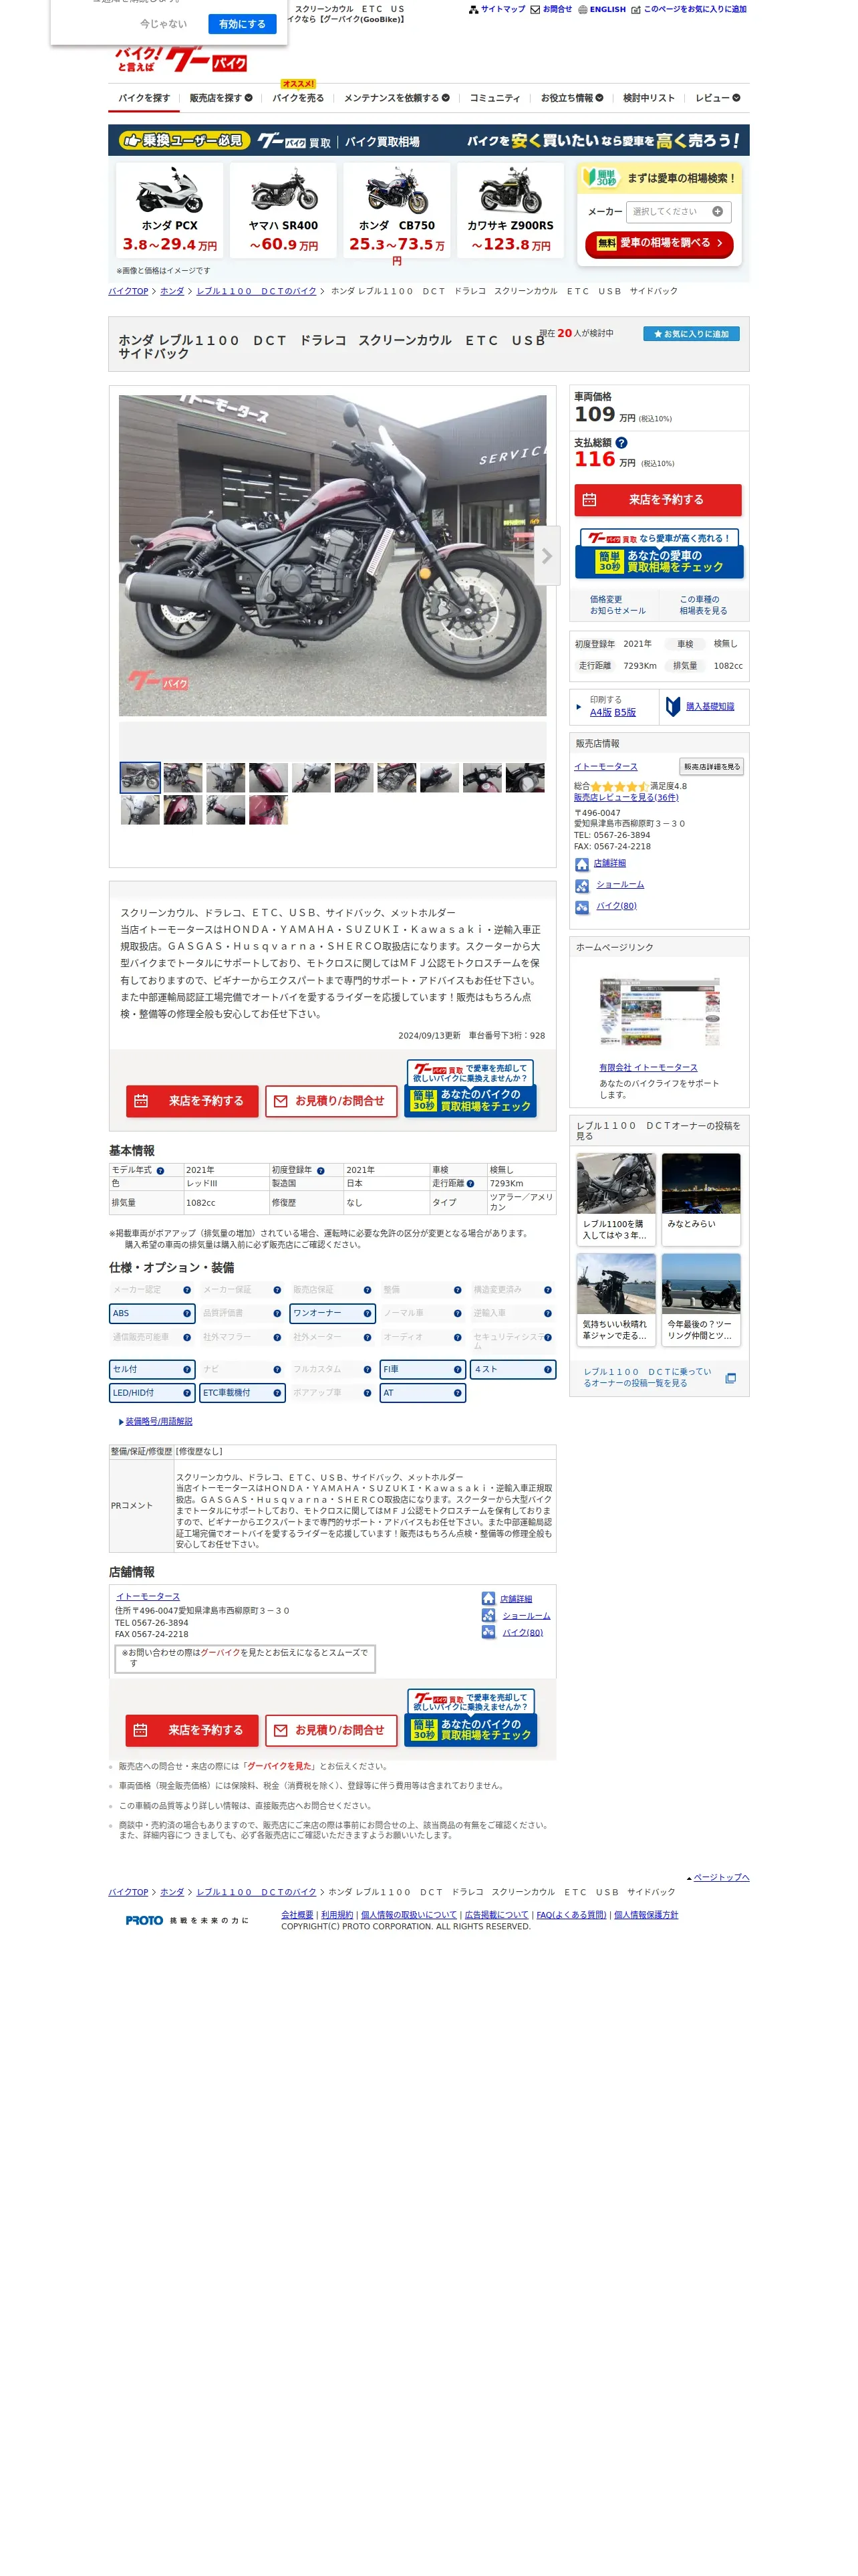Click 今じゃない in notification popup
858x2576 pixels.
pos(163,24)
